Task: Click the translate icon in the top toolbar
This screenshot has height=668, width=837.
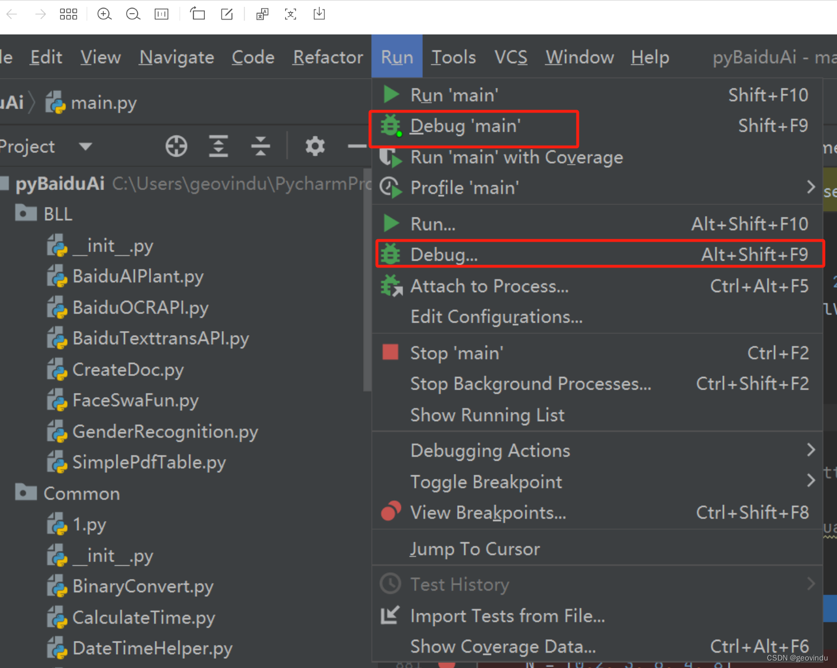Action: coord(262,14)
